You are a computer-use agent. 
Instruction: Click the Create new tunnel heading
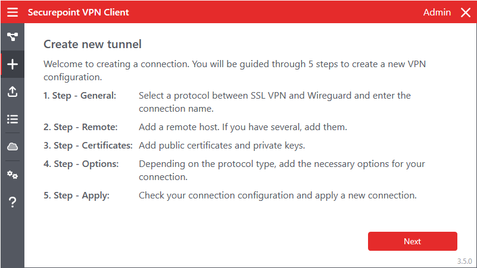pos(92,45)
